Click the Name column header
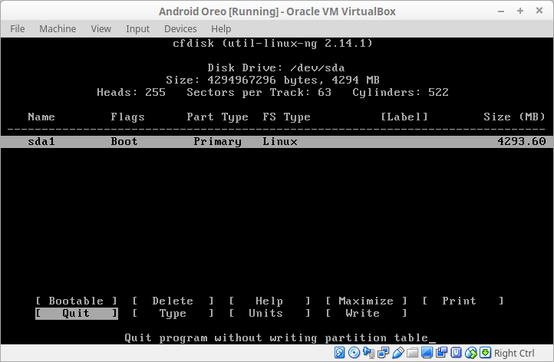Viewport: 554px width, 362px height. pos(41,117)
